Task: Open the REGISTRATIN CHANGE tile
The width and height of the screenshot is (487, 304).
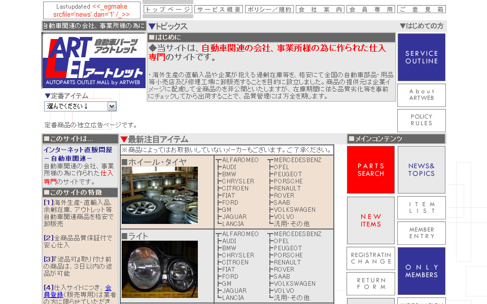Action: pyautogui.click(x=371, y=258)
